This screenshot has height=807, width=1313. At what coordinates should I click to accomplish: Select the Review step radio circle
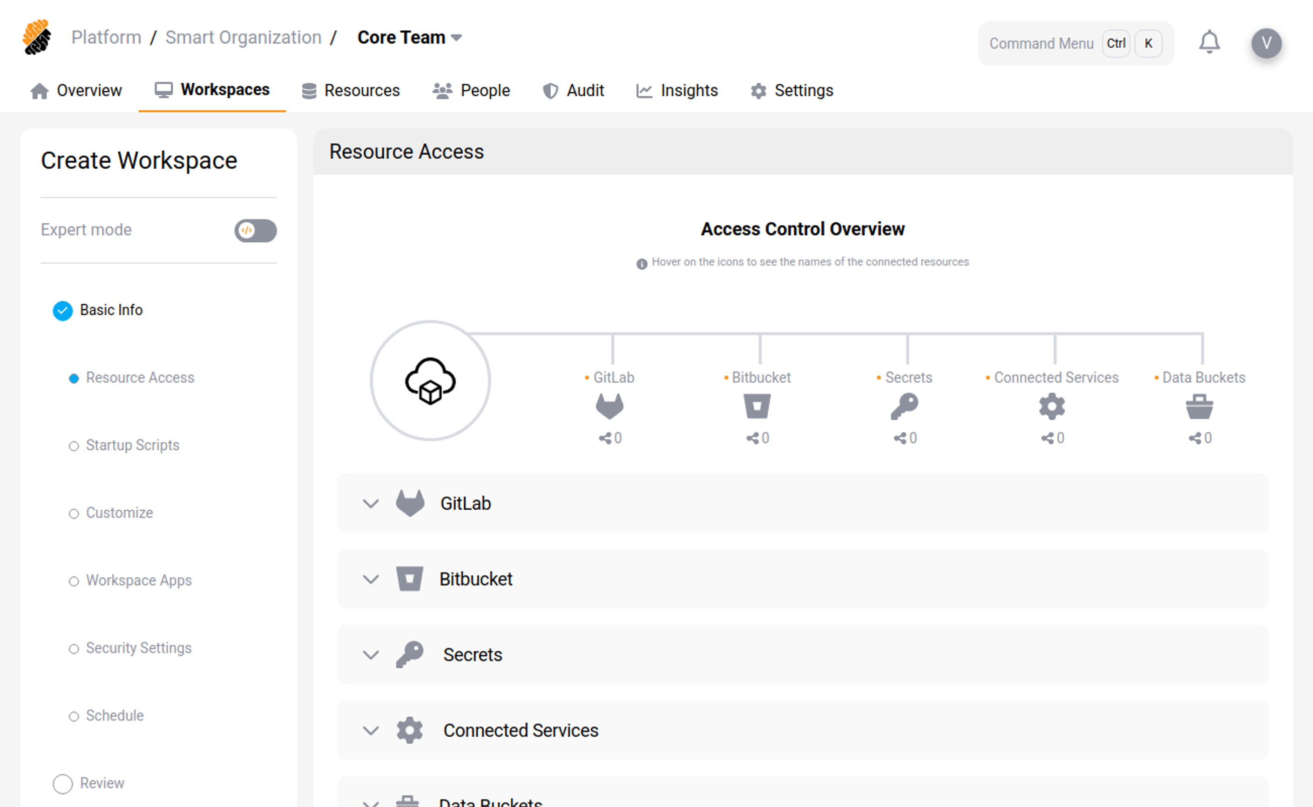pyautogui.click(x=62, y=784)
